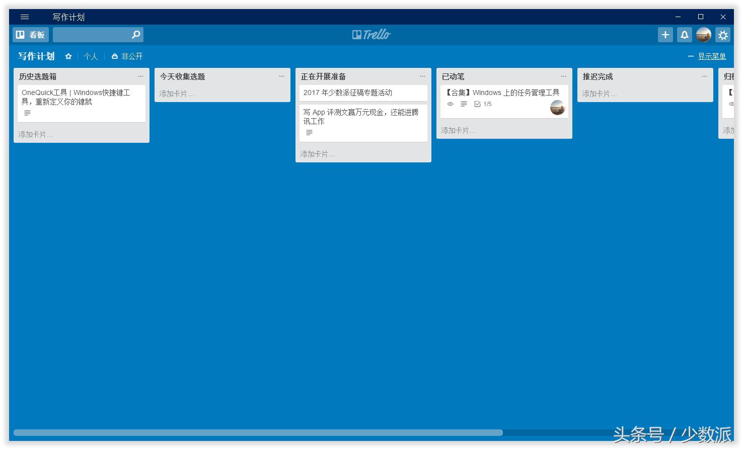Click the 1/5 checklist progress badge
The width and height of the screenshot is (743, 450).
pos(482,104)
